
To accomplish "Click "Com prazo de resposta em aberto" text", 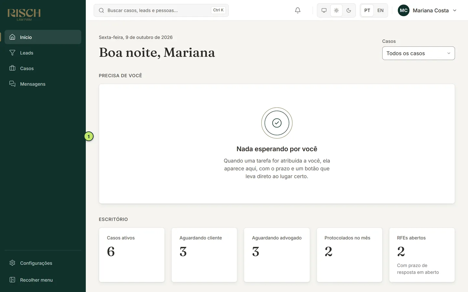I will pyautogui.click(x=418, y=269).
